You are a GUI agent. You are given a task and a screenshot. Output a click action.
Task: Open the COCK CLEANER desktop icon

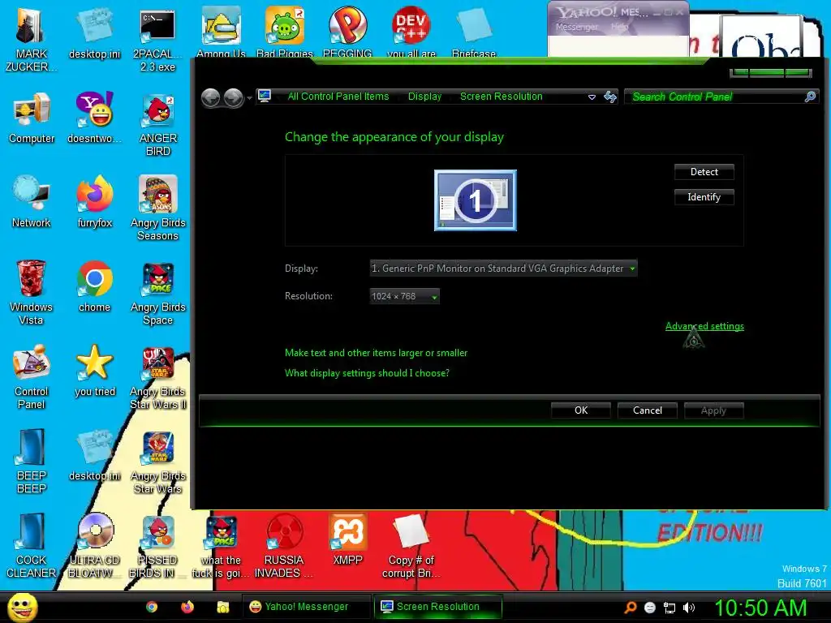click(32, 545)
